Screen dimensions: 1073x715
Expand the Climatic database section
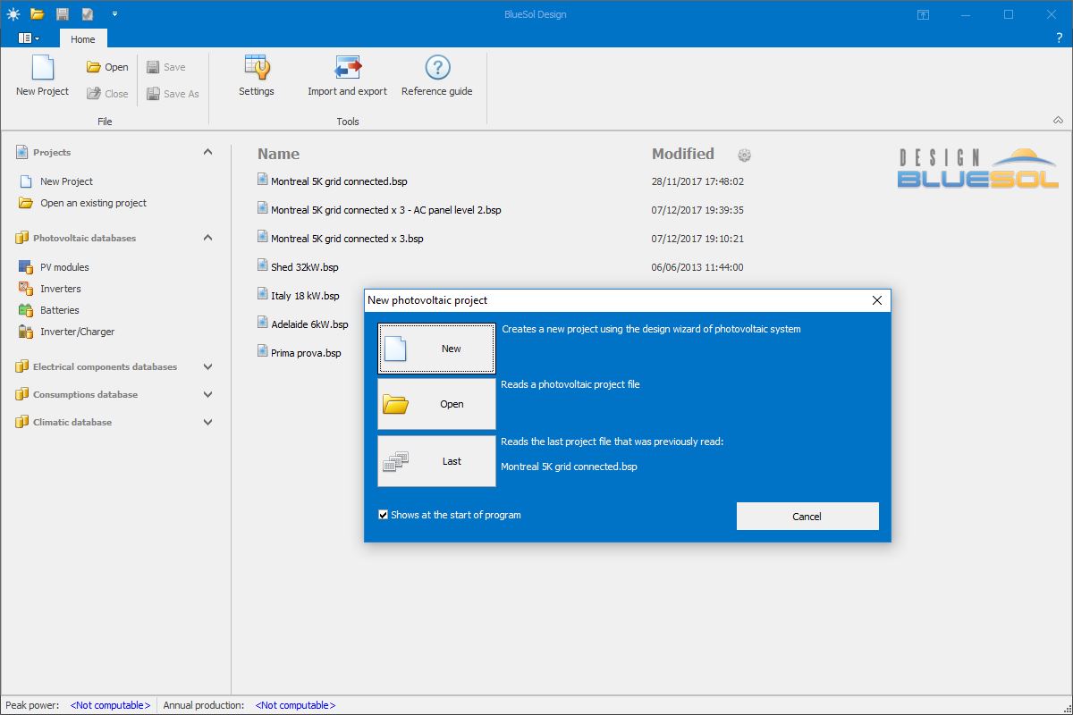click(207, 422)
